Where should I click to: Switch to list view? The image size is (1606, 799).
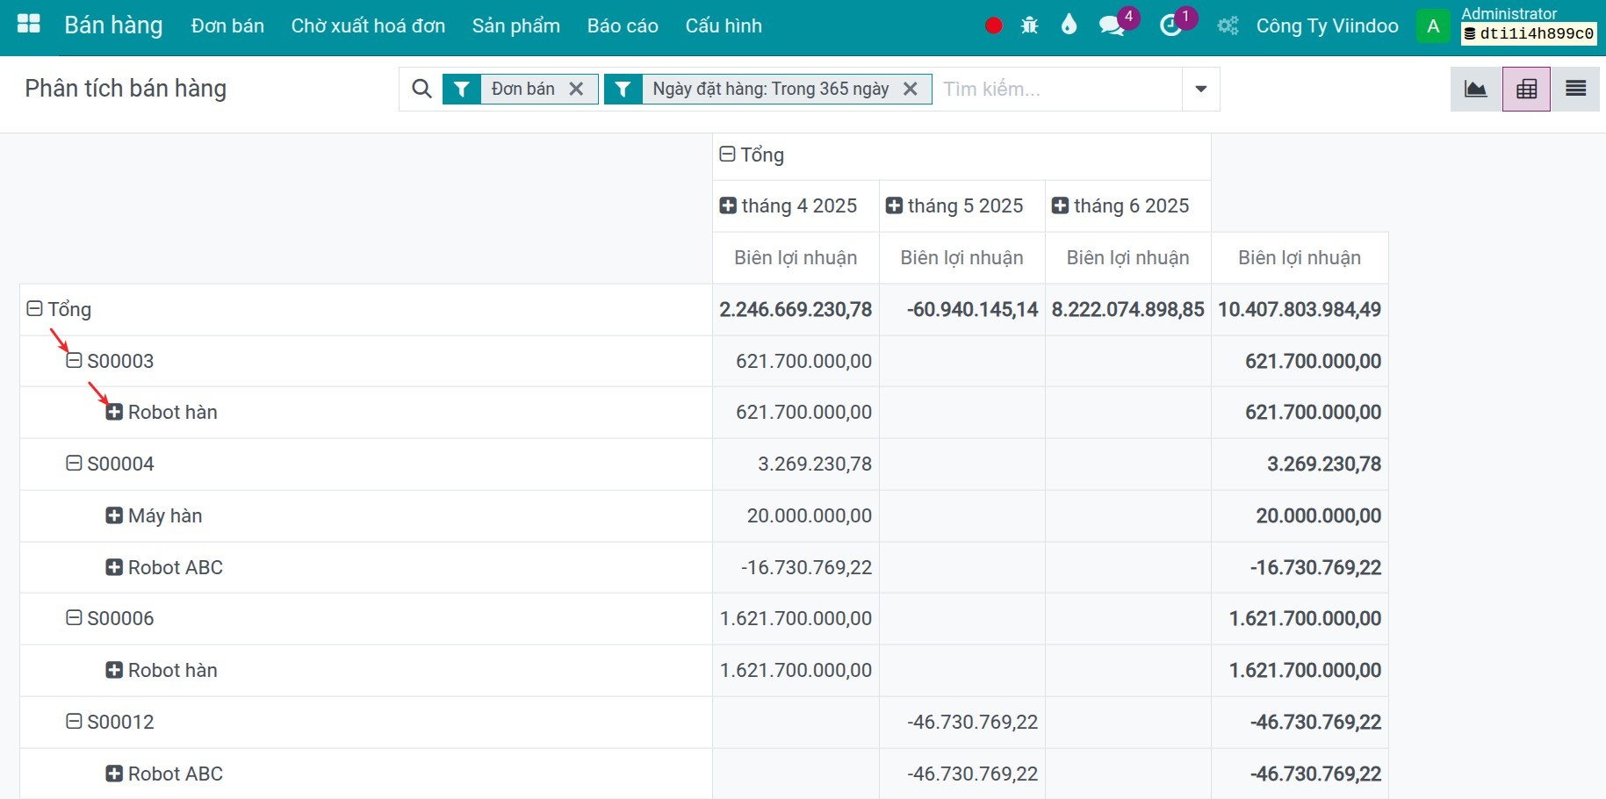[x=1575, y=89]
